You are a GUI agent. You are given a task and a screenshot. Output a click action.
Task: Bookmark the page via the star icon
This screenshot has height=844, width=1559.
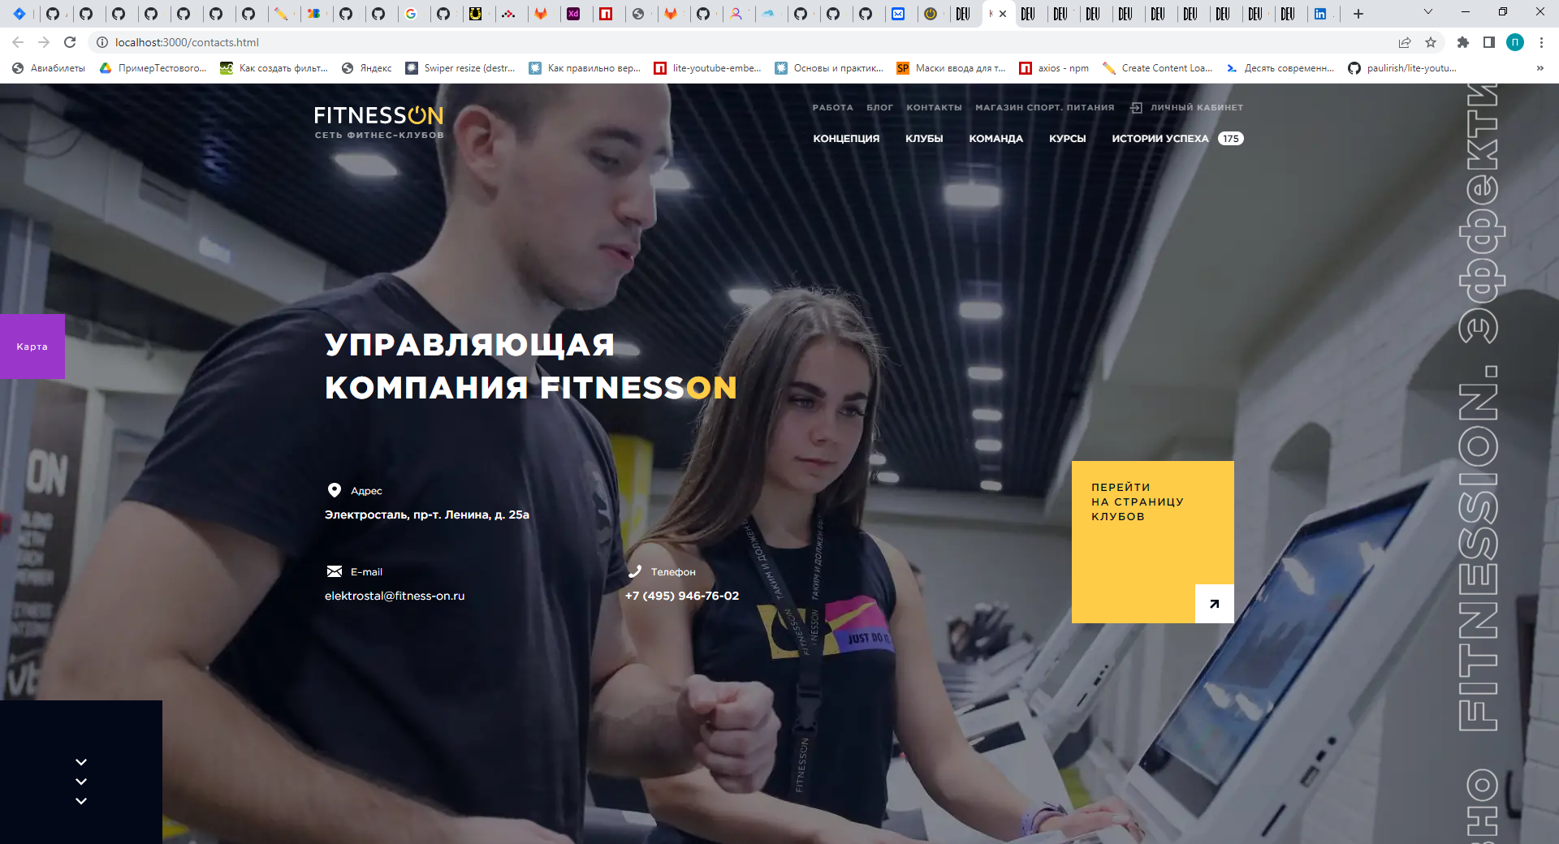click(1432, 42)
